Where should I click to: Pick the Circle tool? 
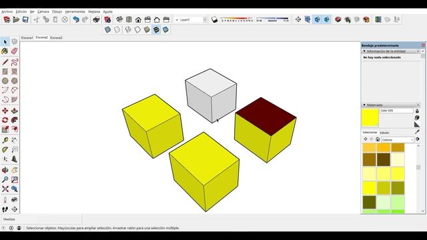point(5,81)
